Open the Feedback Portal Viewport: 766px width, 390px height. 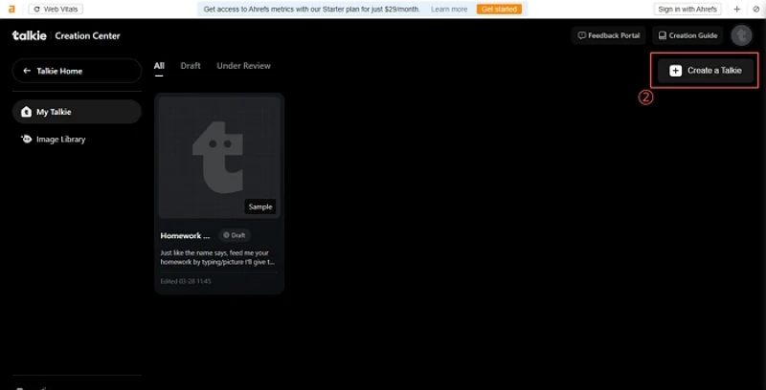pyautogui.click(x=608, y=35)
